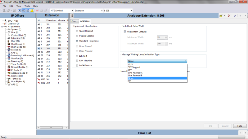Select HuntGroup (1) in the tree
The image size is (248, 139).
(18, 44)
